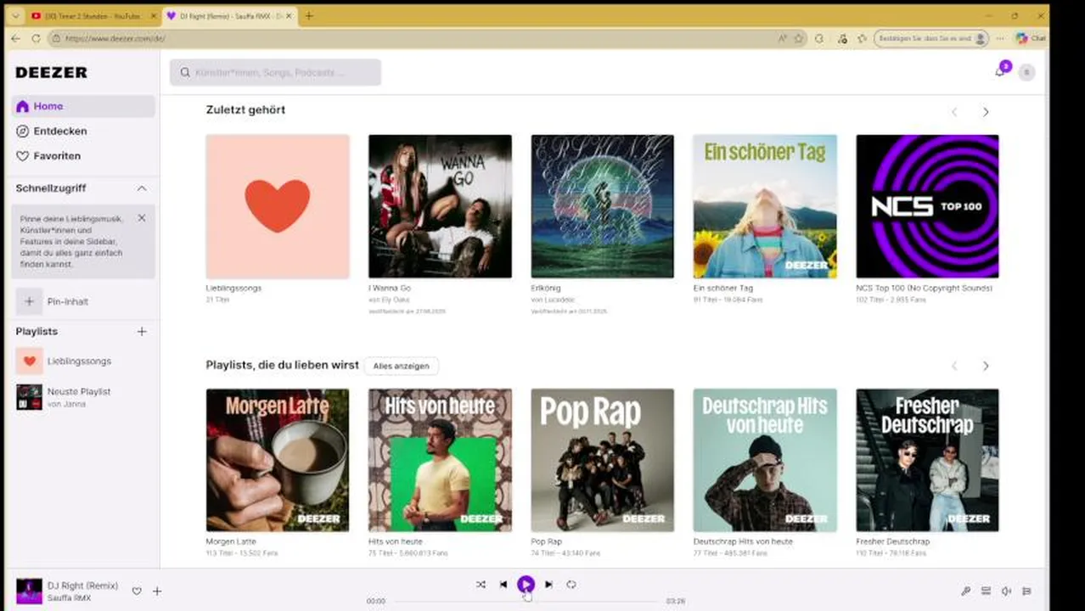Open the queue list icon in player
Viewport: 1085px width, 611px height.
tap(986, 591)
